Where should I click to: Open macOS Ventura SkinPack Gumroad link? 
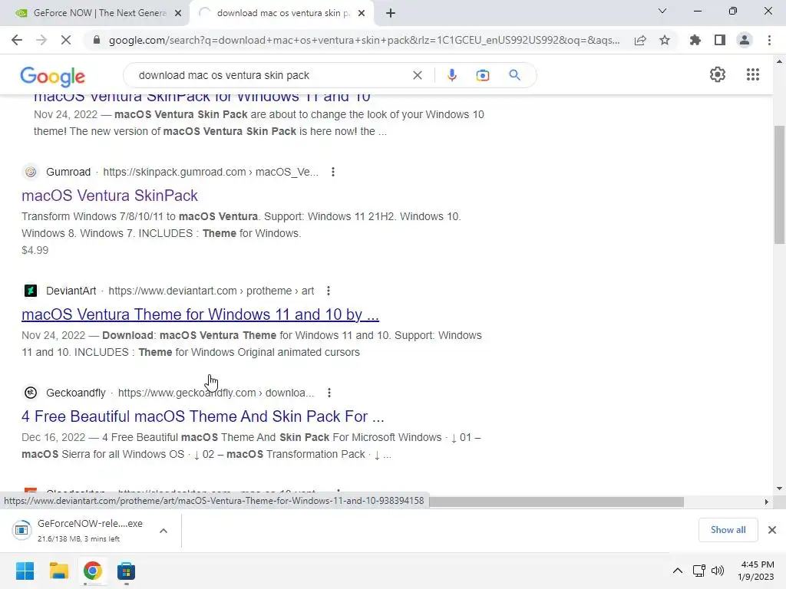[x=110, y=196]
